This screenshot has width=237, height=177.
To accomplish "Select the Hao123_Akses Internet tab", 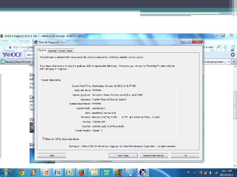I will (x=17, y=62).
